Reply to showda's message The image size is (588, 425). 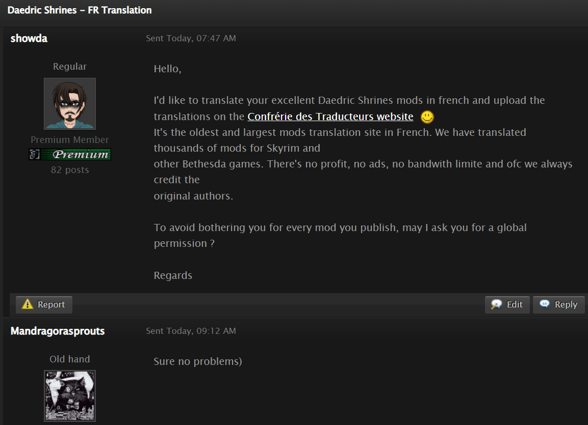click(559, 304)
